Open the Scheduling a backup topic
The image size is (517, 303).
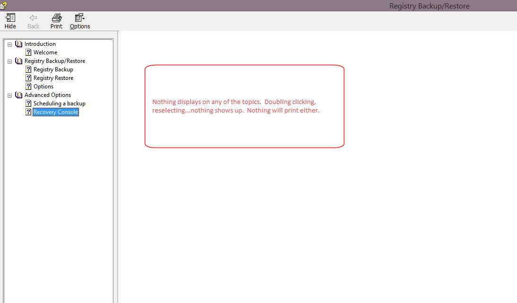(x=60, y=104)
